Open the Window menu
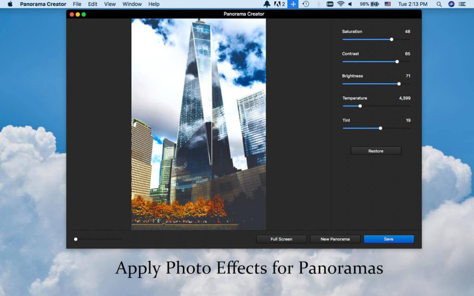474x296 pixels. [132, 4]
